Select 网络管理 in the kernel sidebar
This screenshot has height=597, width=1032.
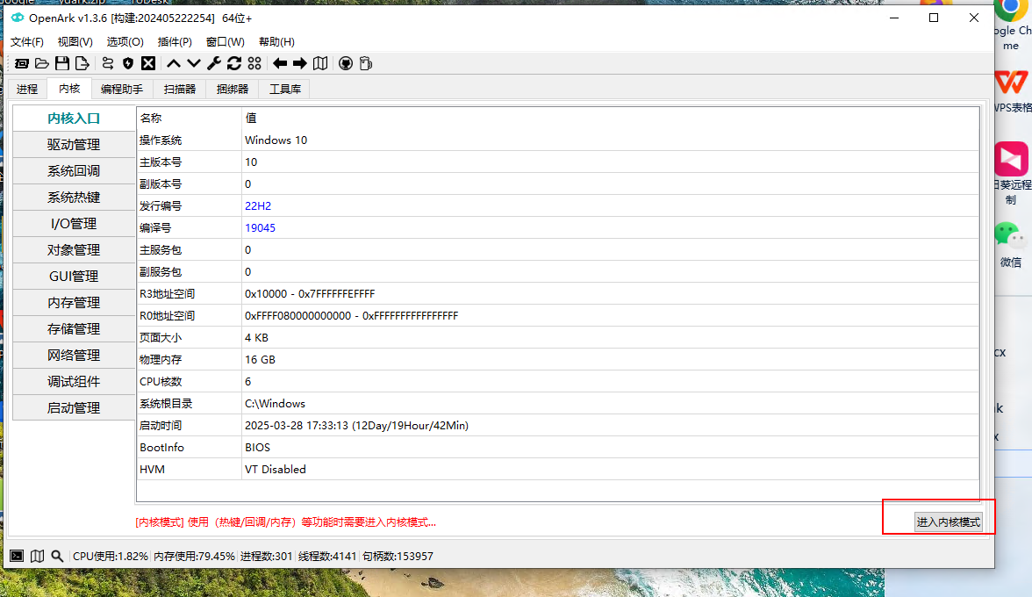pyautogui.click(x=74, y=356)
